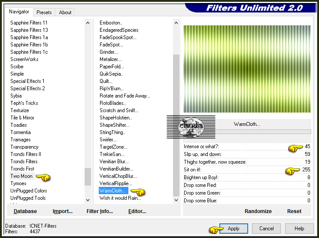
Task: Select VenitianBuilder... filter
Action: [116, 169]
